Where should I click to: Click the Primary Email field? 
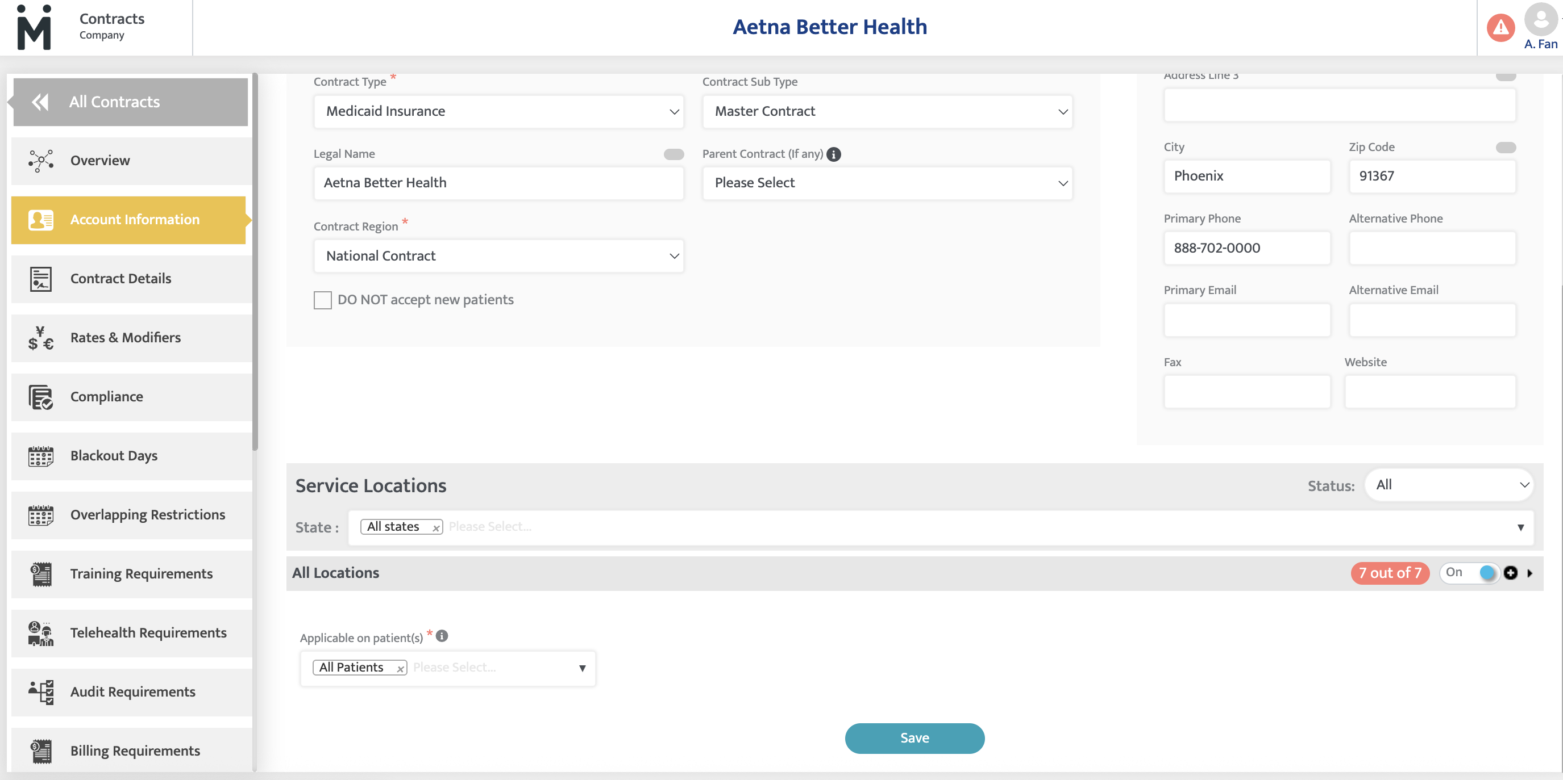pos(1247,320)
